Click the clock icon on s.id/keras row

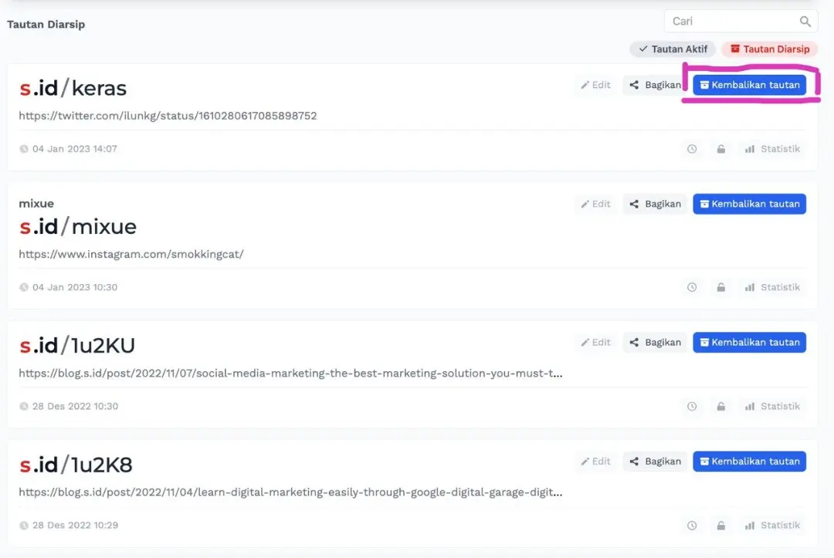point(692,149)
